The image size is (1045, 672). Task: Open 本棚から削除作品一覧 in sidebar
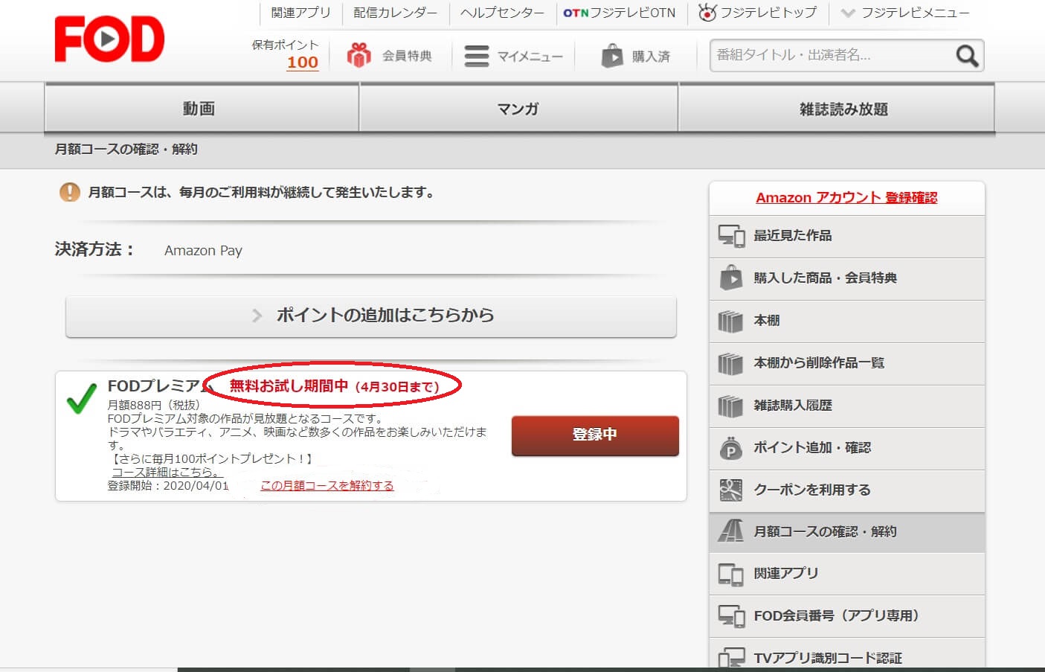[847, 363]
